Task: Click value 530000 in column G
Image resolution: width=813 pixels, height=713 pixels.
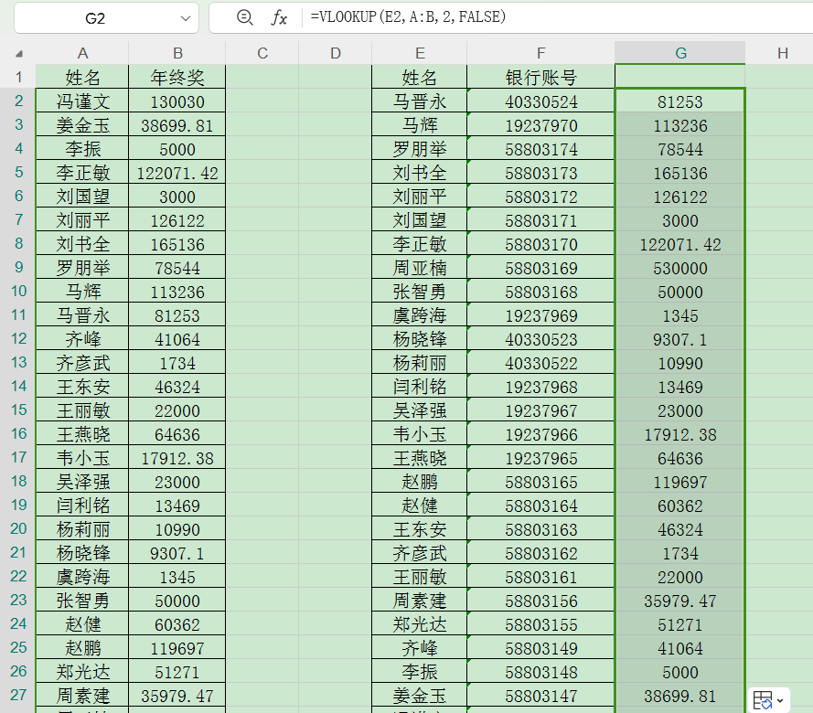Action: click(680, 268)
